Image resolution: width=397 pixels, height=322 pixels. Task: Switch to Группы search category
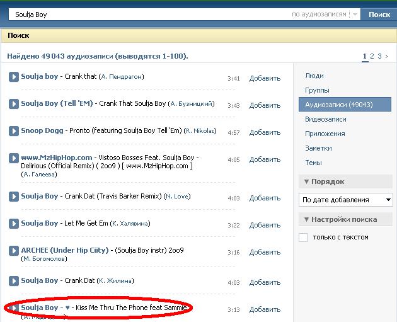point(317,91)
